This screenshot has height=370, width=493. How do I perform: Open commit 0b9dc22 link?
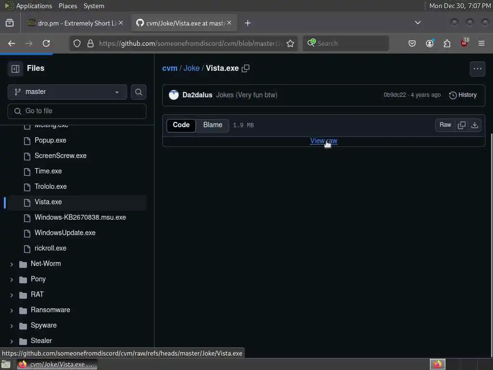click(x=395, y=95)
